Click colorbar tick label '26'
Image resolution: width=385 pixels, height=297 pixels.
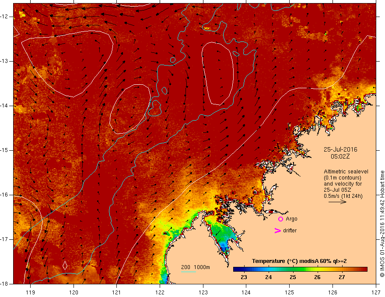point(317,277)
